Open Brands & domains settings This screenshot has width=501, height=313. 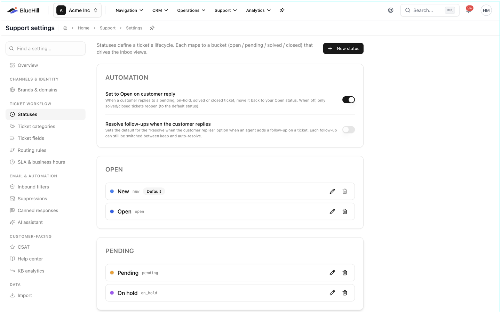46,90
